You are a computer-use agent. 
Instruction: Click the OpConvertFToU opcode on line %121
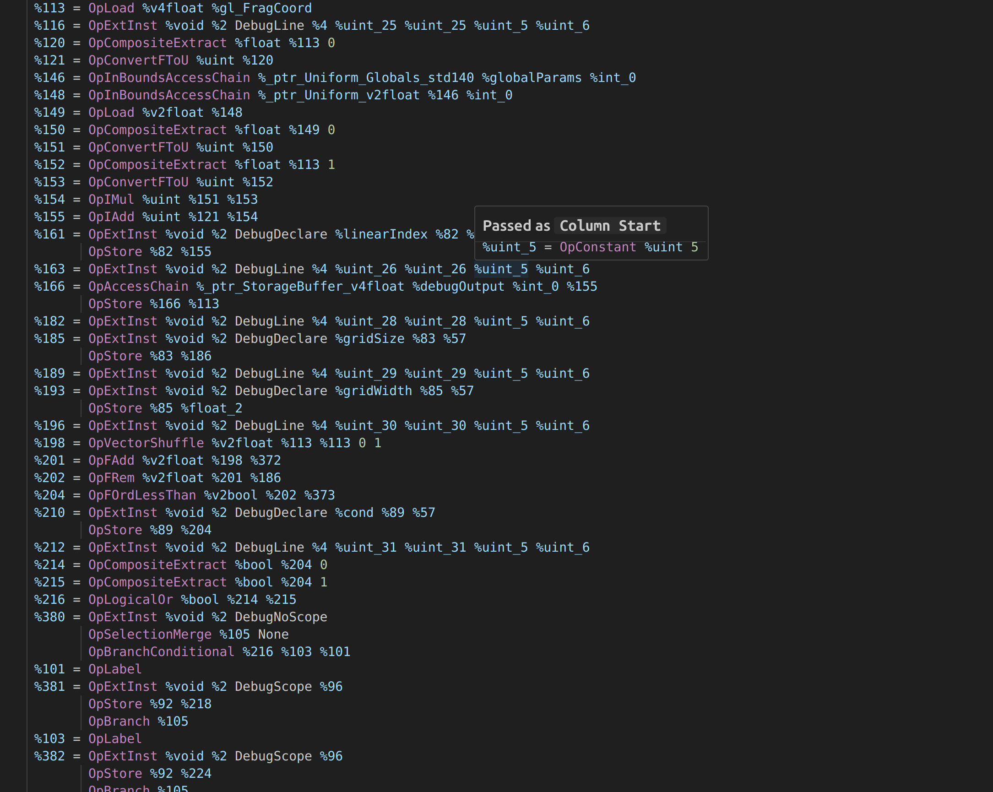coord(138,60)
